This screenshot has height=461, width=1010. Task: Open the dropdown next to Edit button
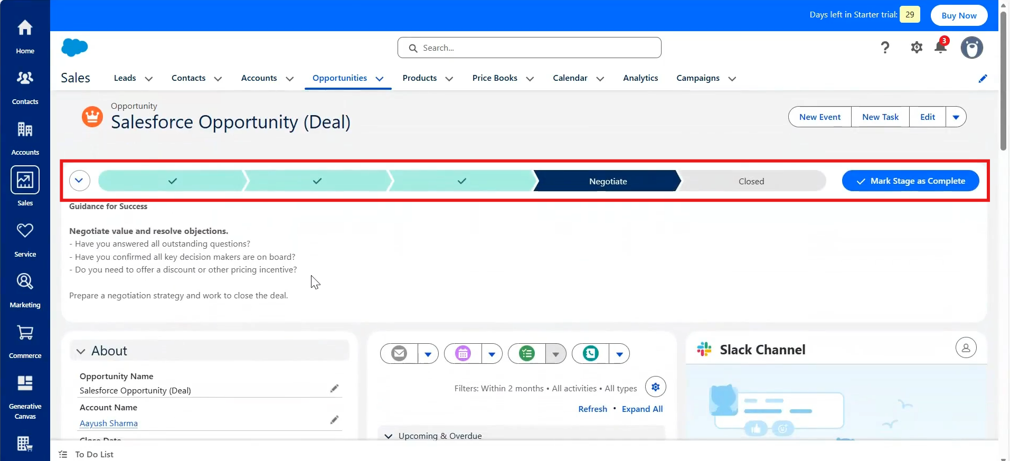tap(956, 117)
